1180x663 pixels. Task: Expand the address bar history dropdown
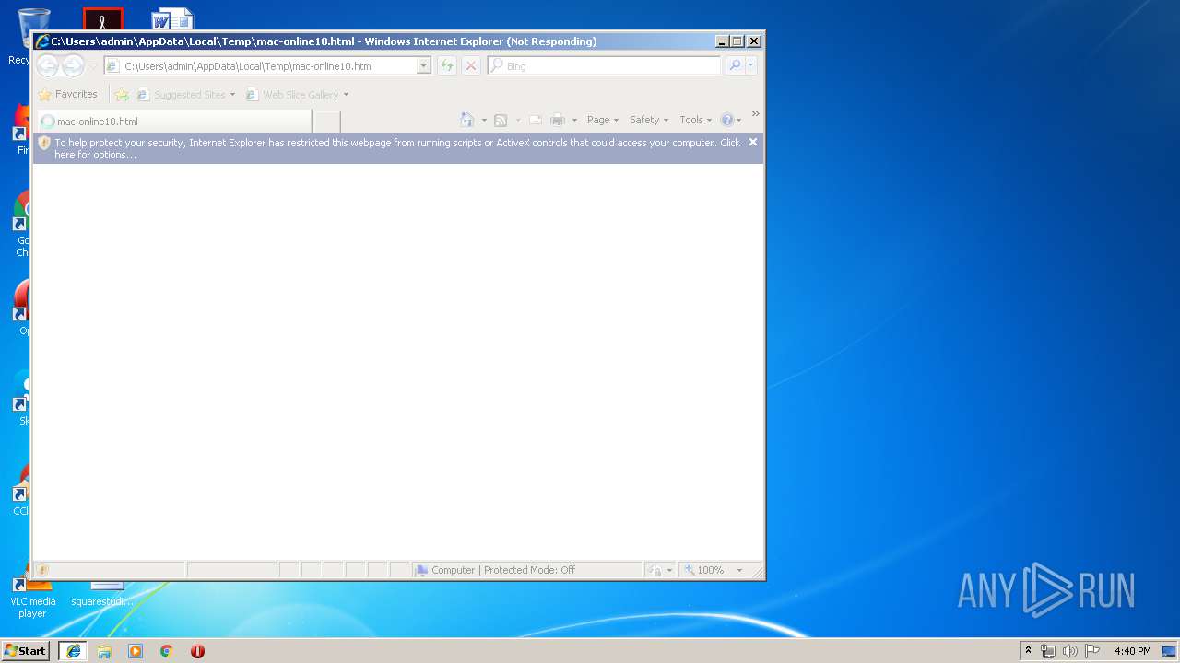tap(423, 65)
